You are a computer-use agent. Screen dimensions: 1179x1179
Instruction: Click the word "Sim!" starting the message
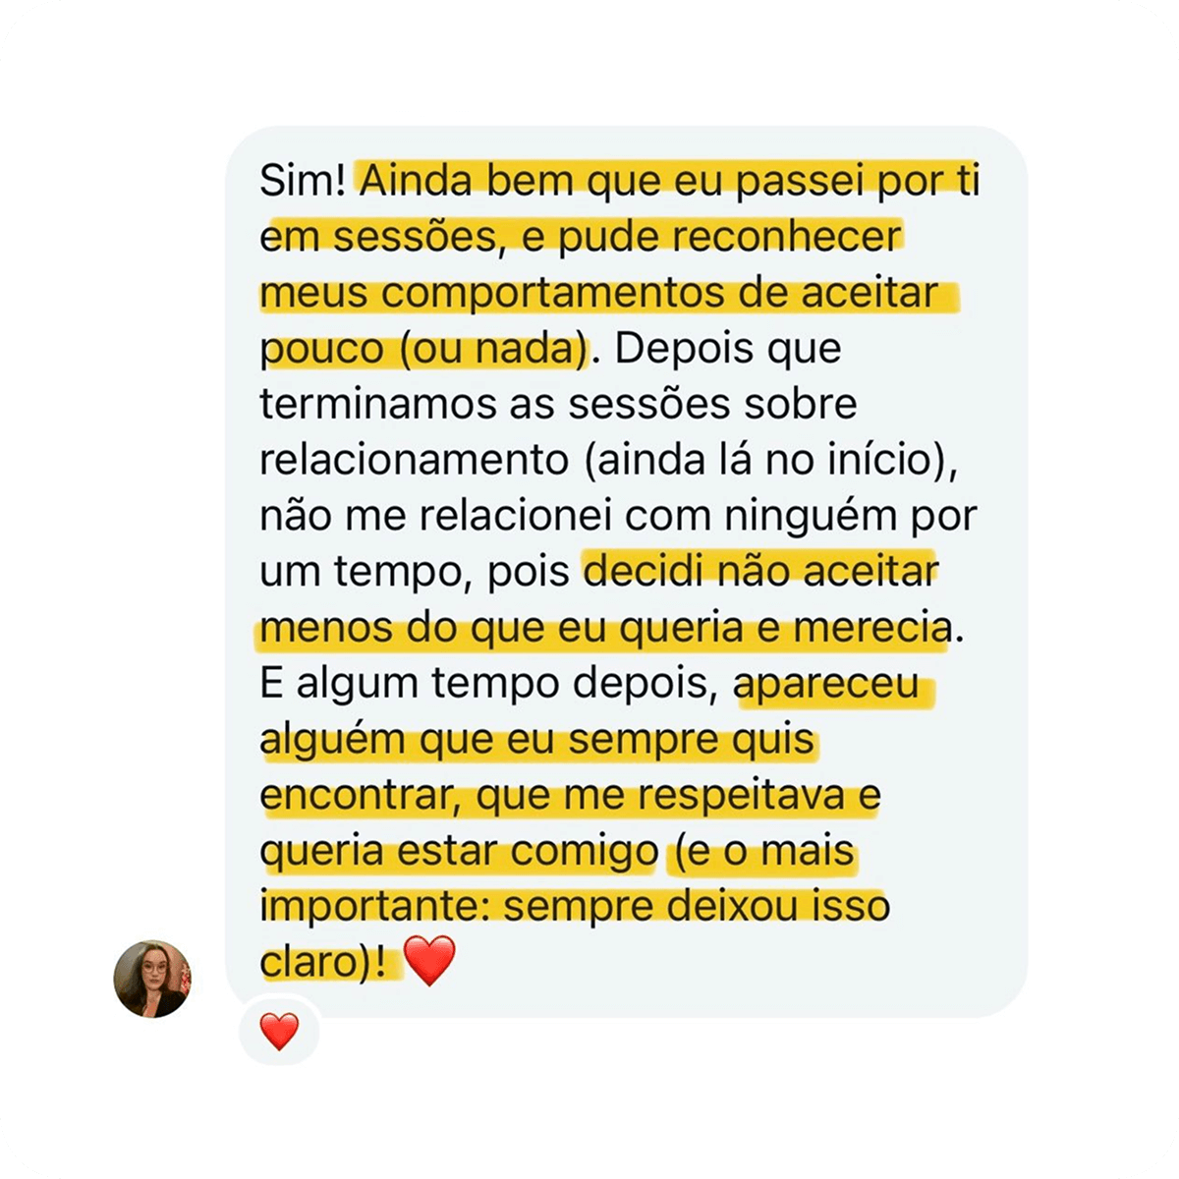pyautogui.click(x=303, y=181)
